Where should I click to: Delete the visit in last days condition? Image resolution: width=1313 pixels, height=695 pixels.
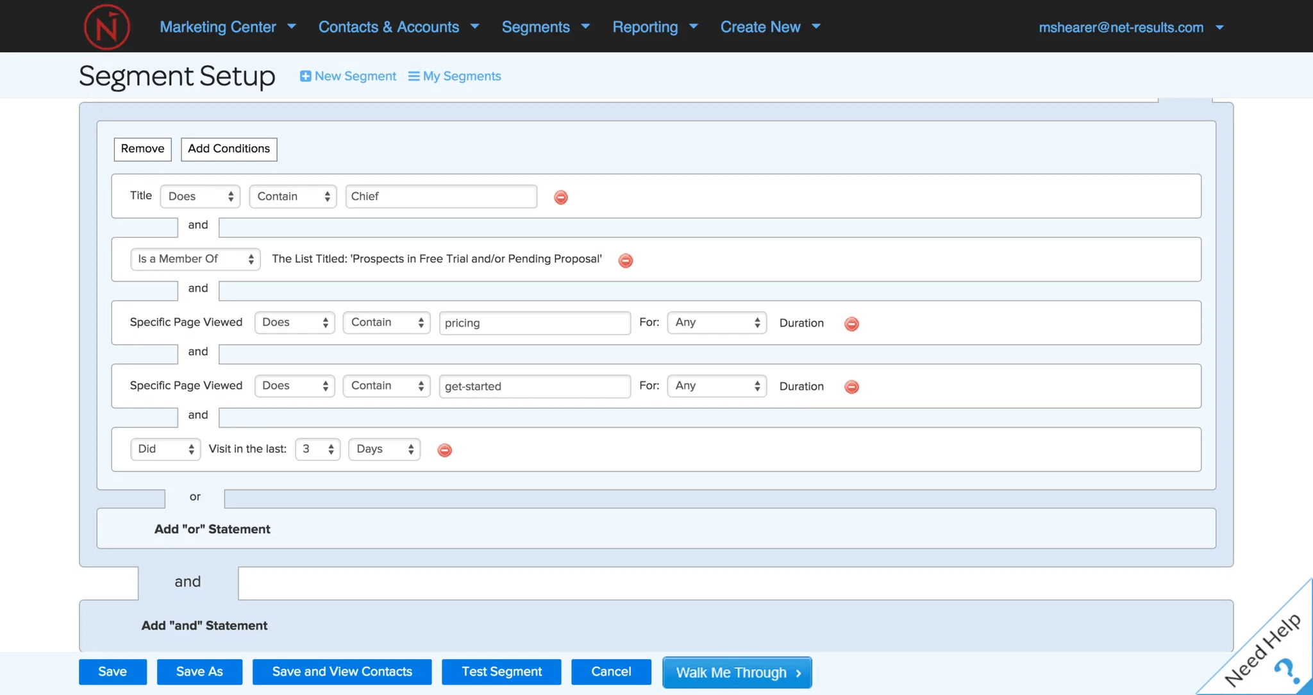tap(444, 450)
